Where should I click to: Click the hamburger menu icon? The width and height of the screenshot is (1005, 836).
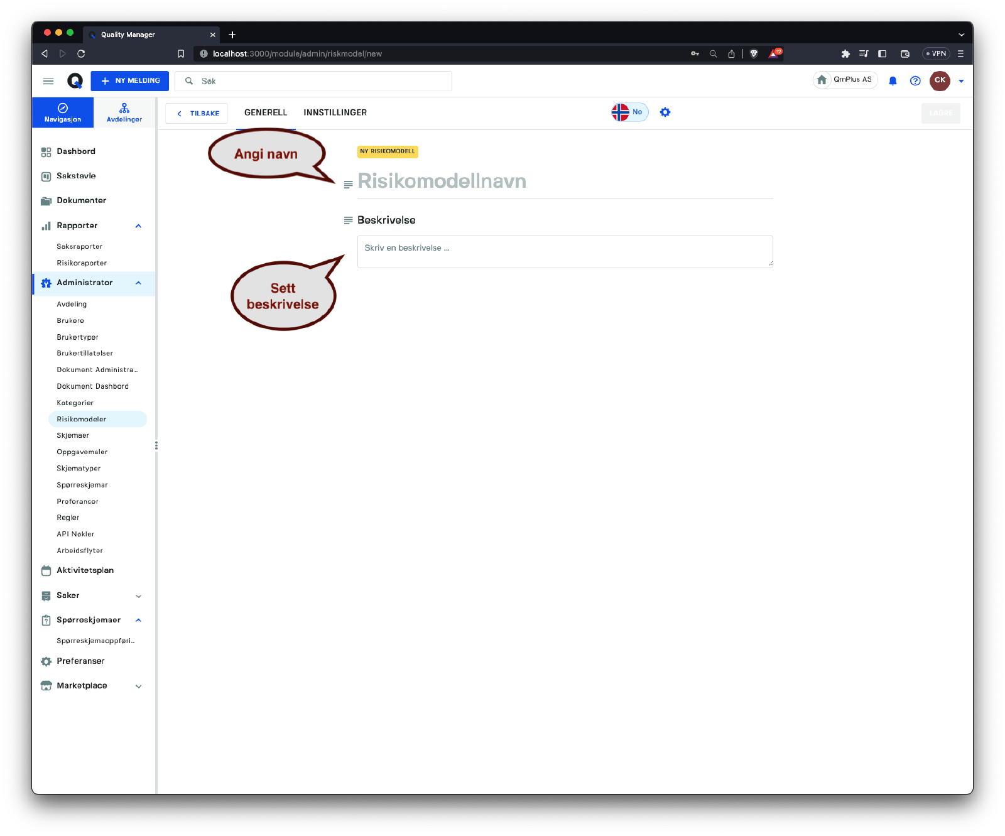tap(48, 81)
